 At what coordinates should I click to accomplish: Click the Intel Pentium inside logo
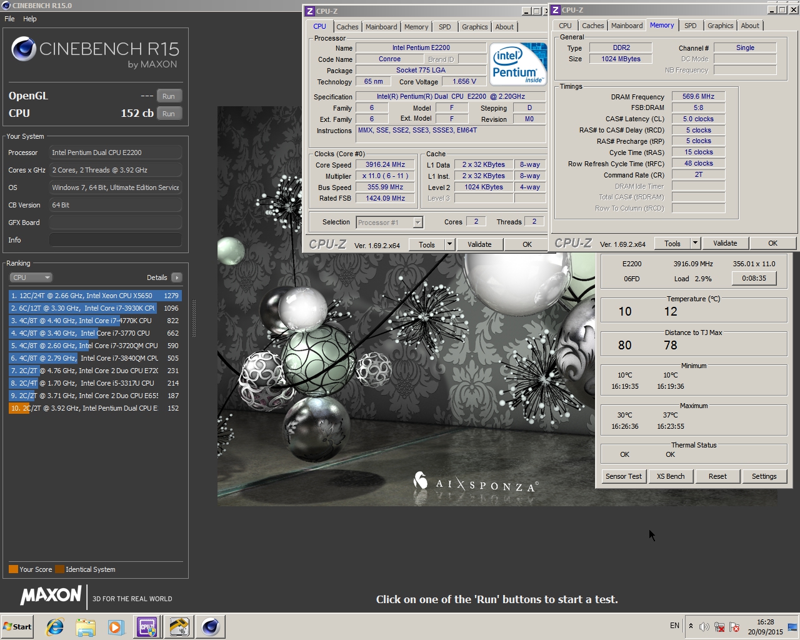[518, 63]
